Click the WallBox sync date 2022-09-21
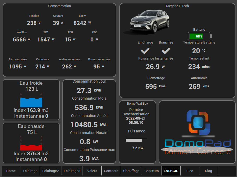The height and width of the screenshot is (177, 237). 136,118
